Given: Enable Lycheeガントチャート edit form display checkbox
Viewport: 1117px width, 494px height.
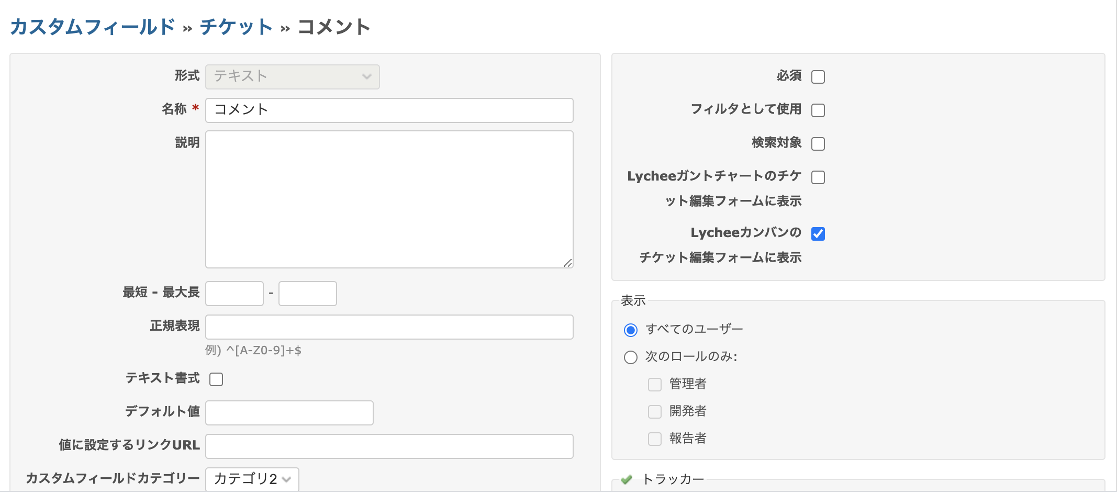Looking at the screenshot, I should [x=818, y=177].
